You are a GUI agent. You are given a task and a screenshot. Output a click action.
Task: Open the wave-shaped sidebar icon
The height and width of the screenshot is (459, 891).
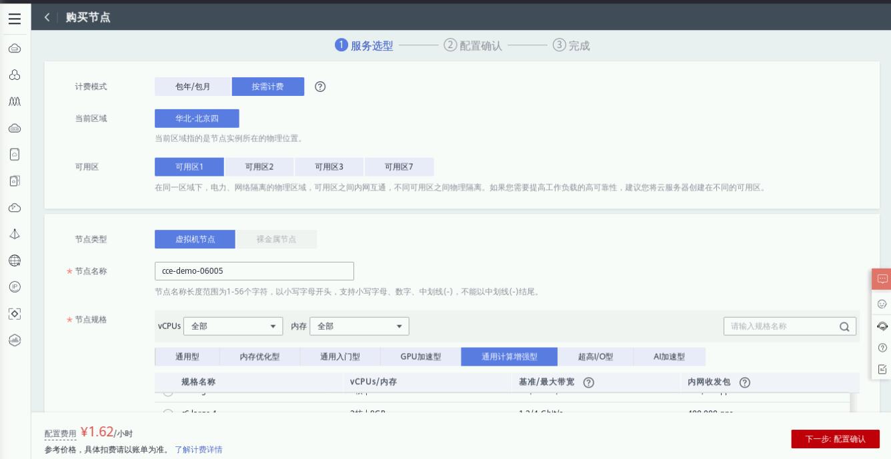coord(15,101)
